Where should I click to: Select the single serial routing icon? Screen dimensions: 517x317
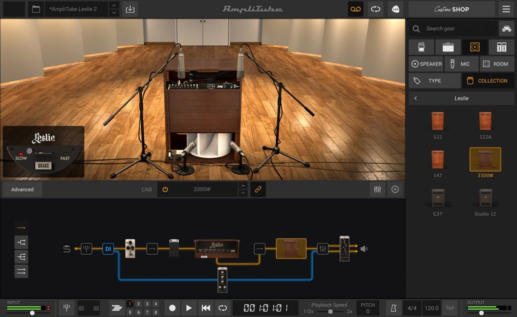pos(21,228)
